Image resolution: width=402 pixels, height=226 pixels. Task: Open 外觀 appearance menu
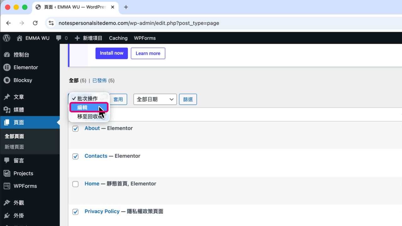point(30,203)
